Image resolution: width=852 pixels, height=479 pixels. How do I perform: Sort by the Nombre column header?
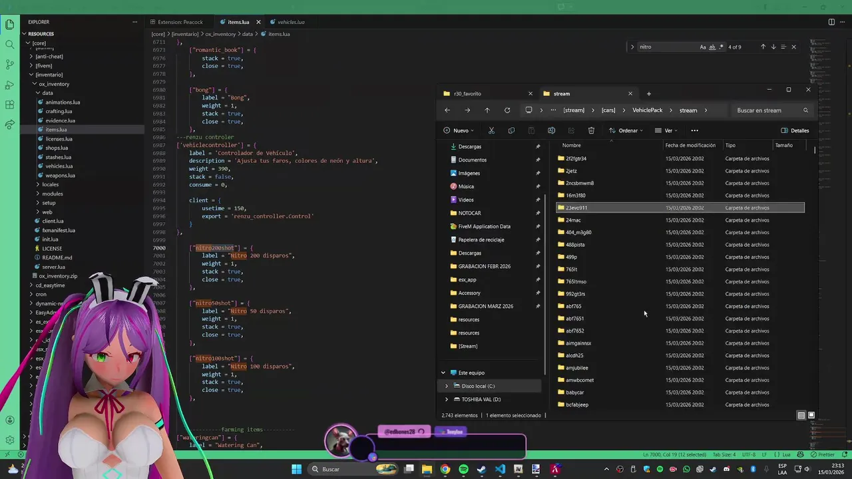click(x=571, y=145)
